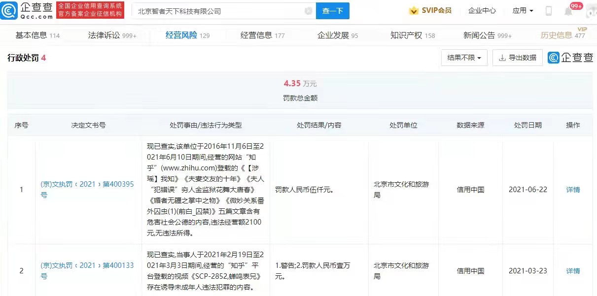
Task: Click the 序号 column header
Action: tap(21, 125)
